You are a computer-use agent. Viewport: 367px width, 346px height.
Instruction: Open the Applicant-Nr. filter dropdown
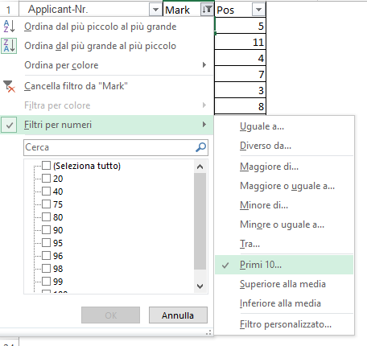click(155, 10)
